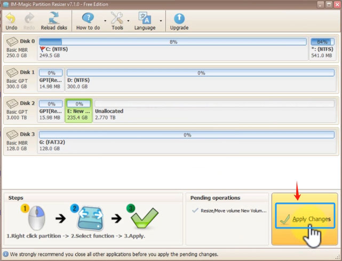Click the Upgrade arrow icon
342x261 pixels.
[179, 19]
